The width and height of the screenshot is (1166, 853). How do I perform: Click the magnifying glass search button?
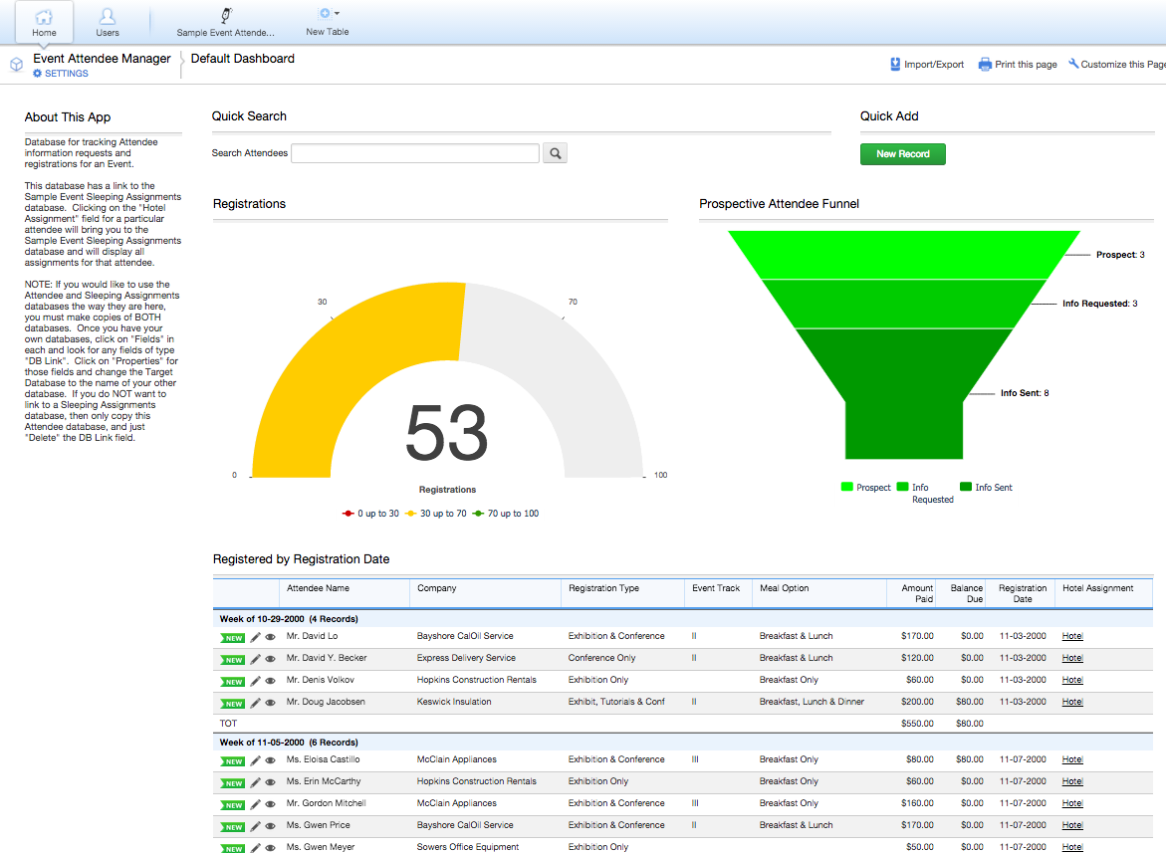click(x=555, y=153)
